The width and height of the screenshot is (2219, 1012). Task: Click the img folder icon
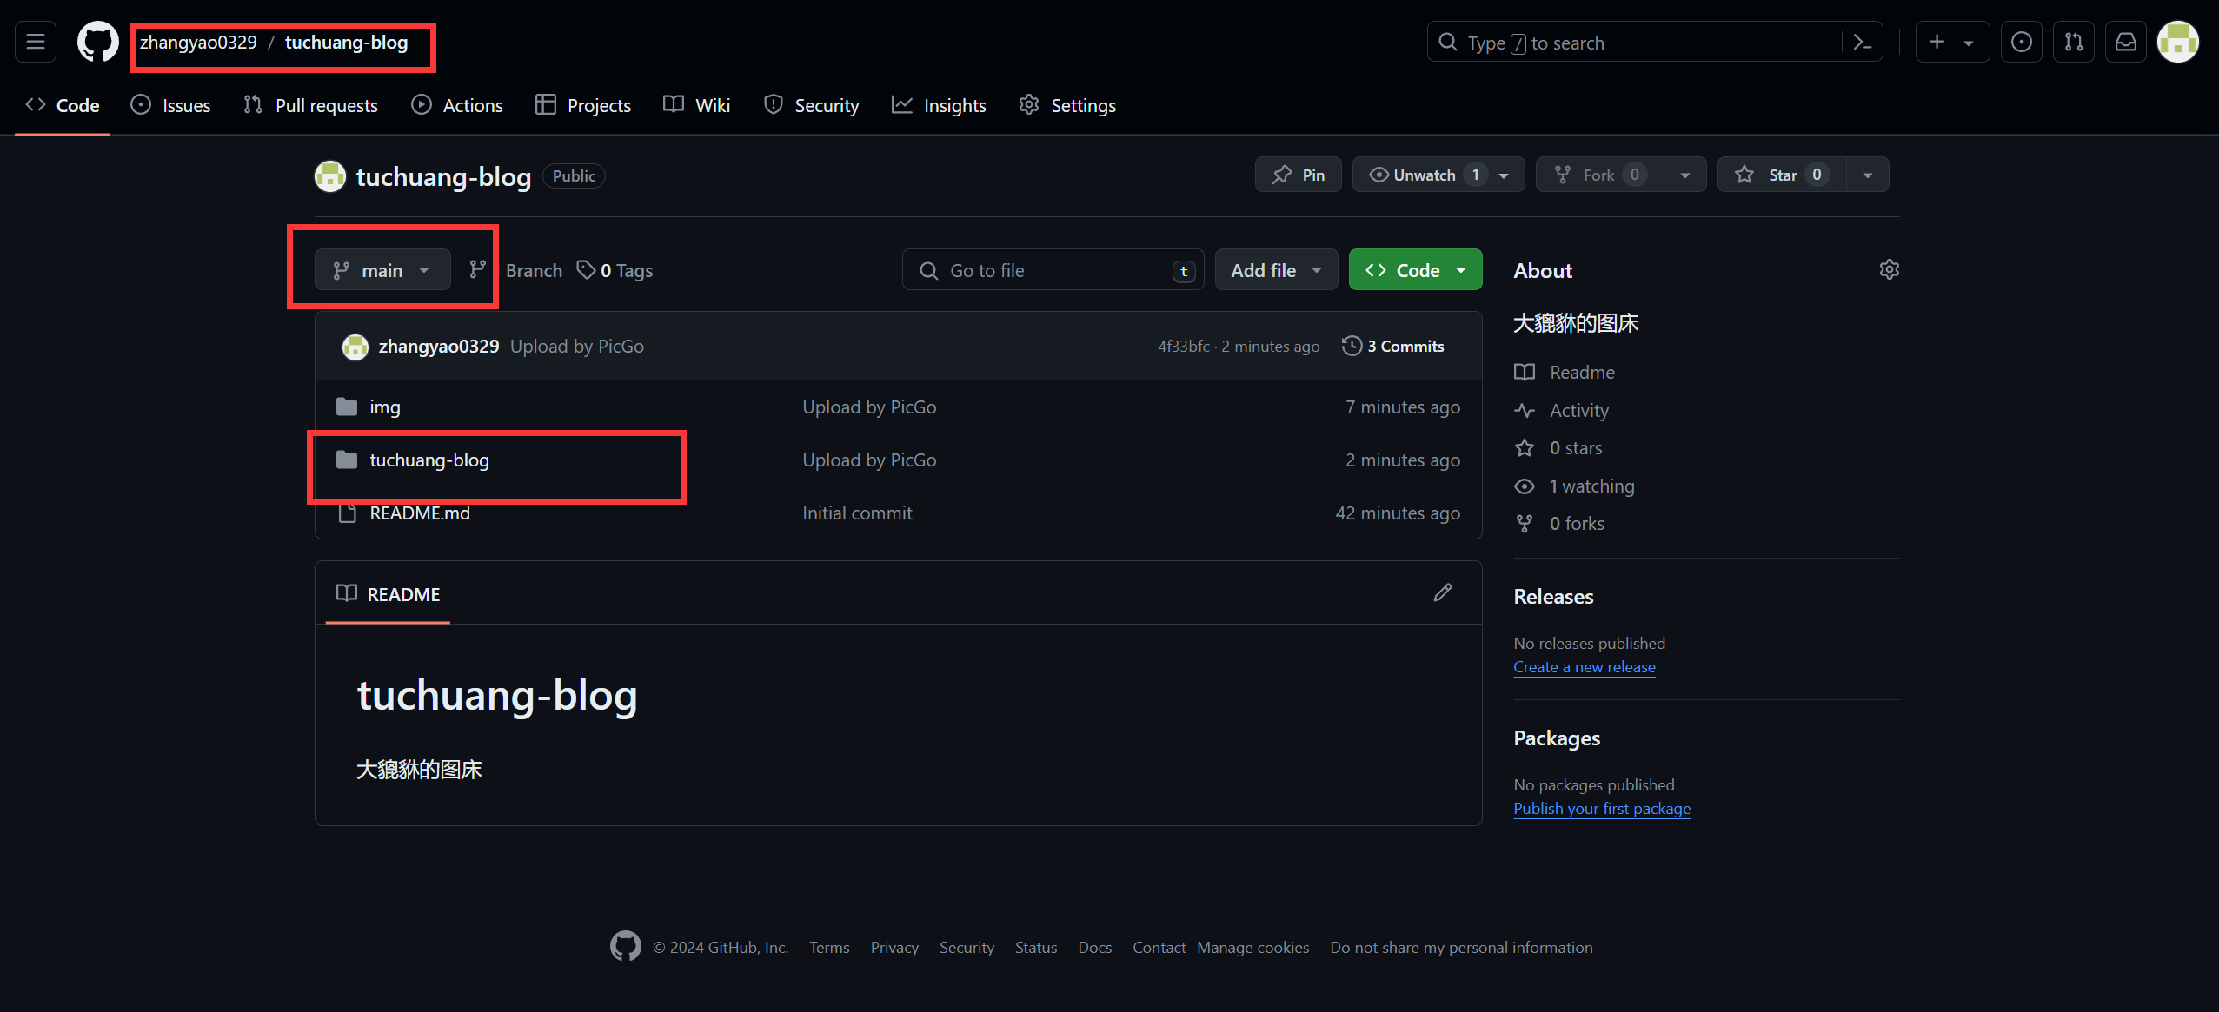pyautogui.click(x=347, y=407)
